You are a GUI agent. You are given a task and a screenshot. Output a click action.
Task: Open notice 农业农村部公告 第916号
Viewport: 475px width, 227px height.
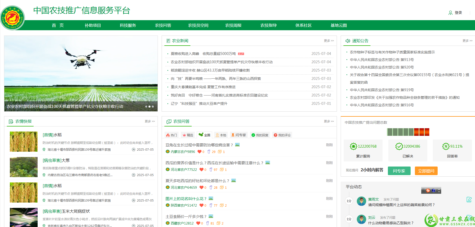(x=382, y=105)
